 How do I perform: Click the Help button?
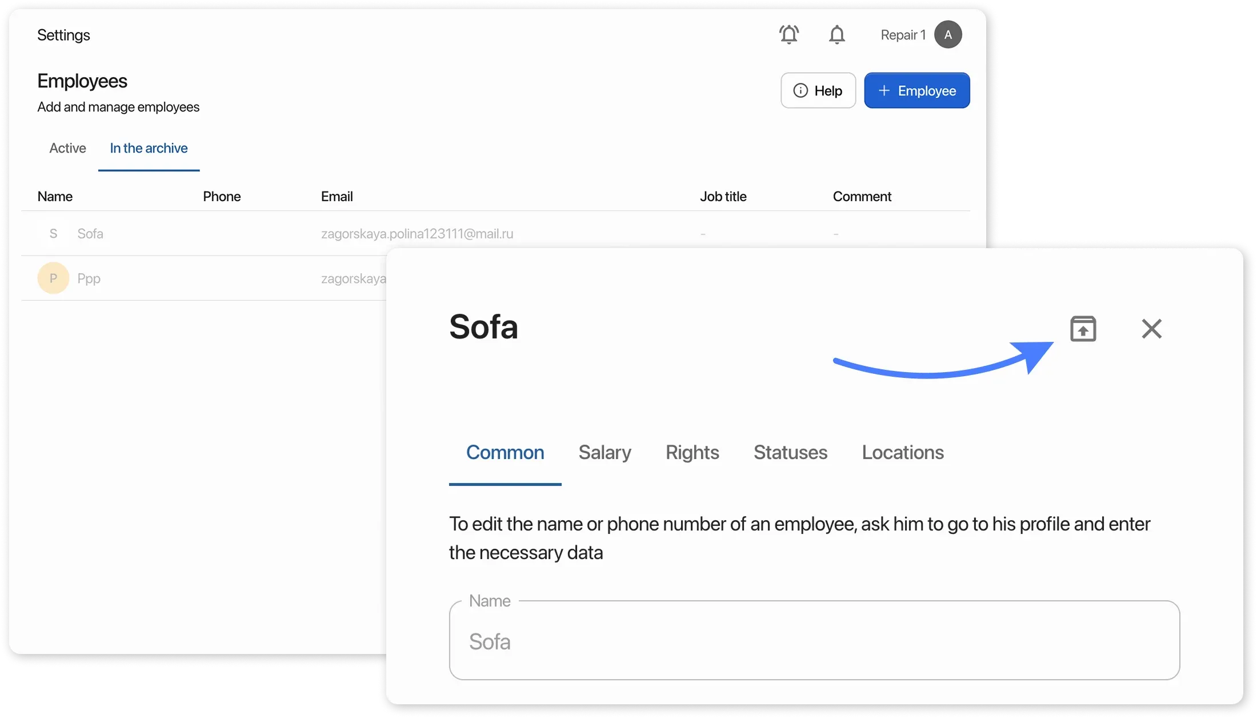coord(818,90)
